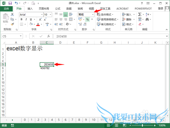The width and height of the screenshot is (170, 128).
Task: Open 单元格样式 cell styles menu
Action: 106,24
